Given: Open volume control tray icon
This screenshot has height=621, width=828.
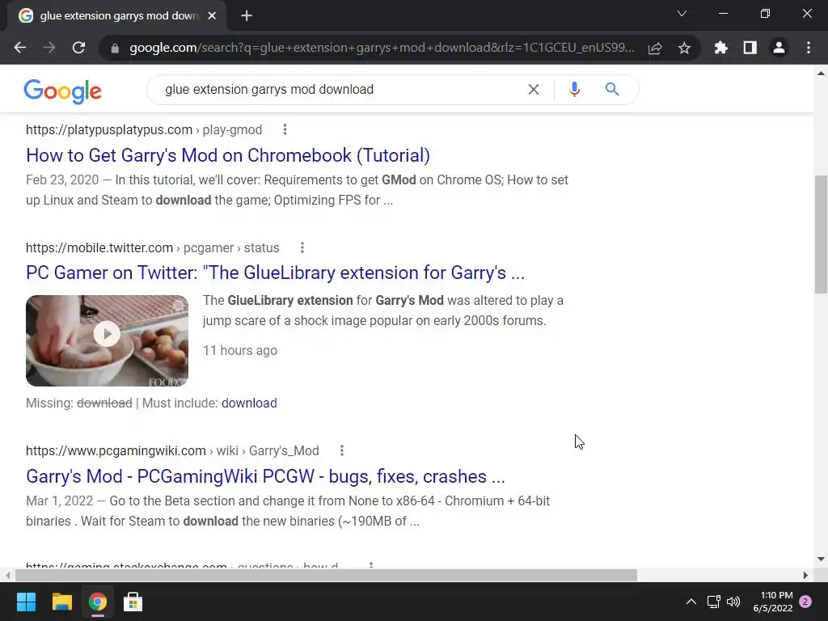Looking at the screenshot, I should [733, 602].
